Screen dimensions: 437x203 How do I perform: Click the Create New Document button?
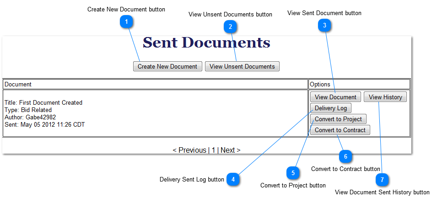[x=167, y=67]
